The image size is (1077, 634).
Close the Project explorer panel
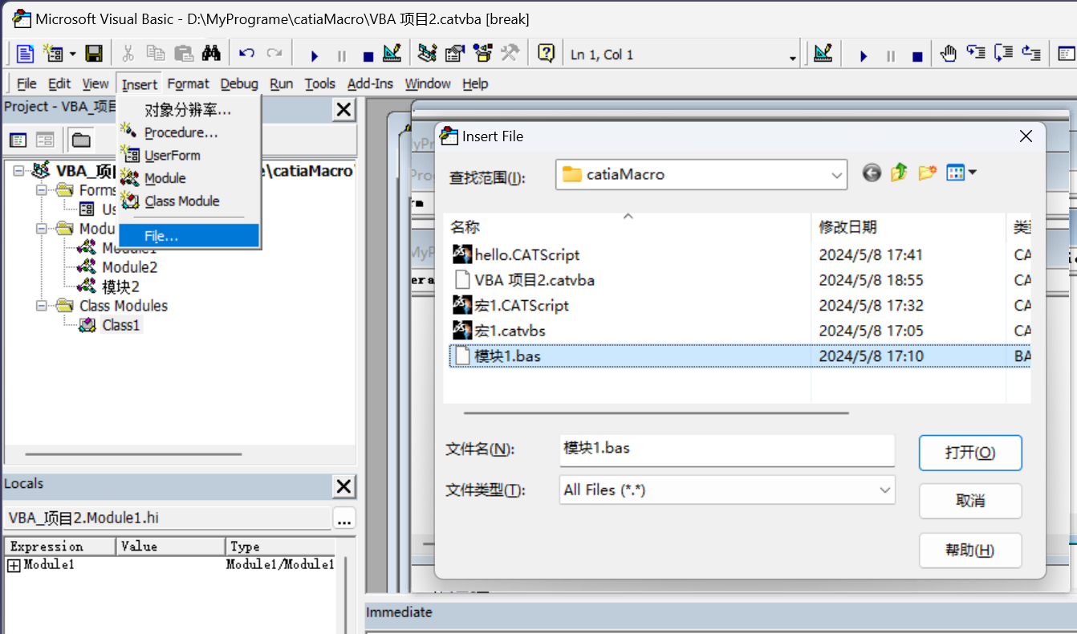(x=343, y=110)
